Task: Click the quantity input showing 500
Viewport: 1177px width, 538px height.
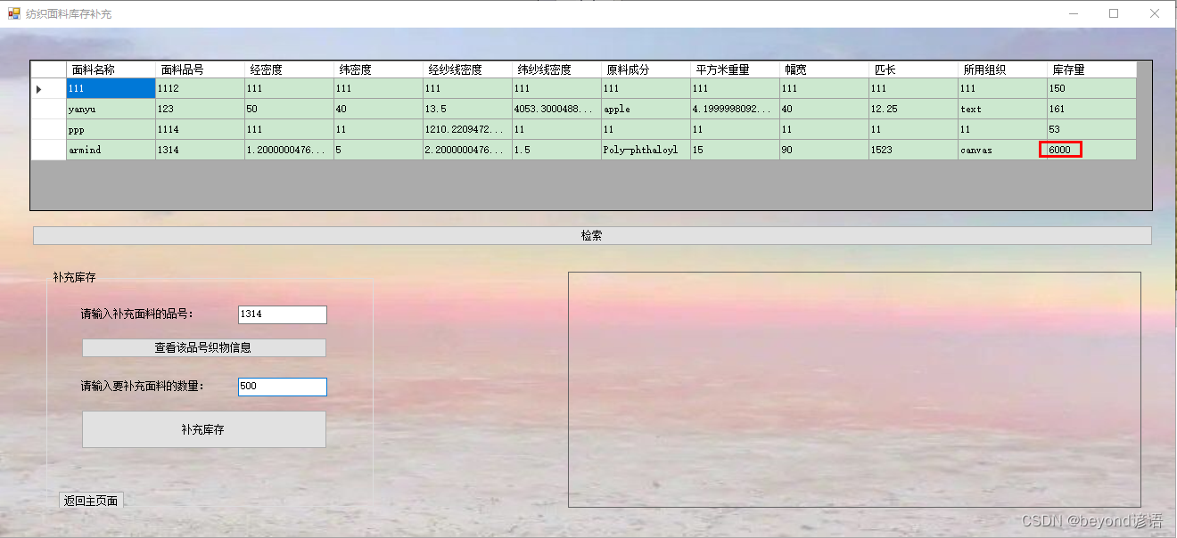Action: click(282, 387)
